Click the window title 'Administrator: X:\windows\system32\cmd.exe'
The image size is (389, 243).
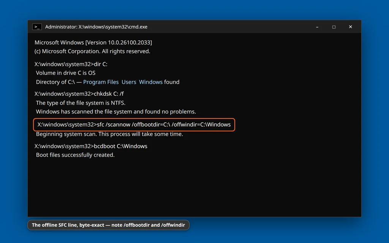pyautogui.click(x=96, y=27)
